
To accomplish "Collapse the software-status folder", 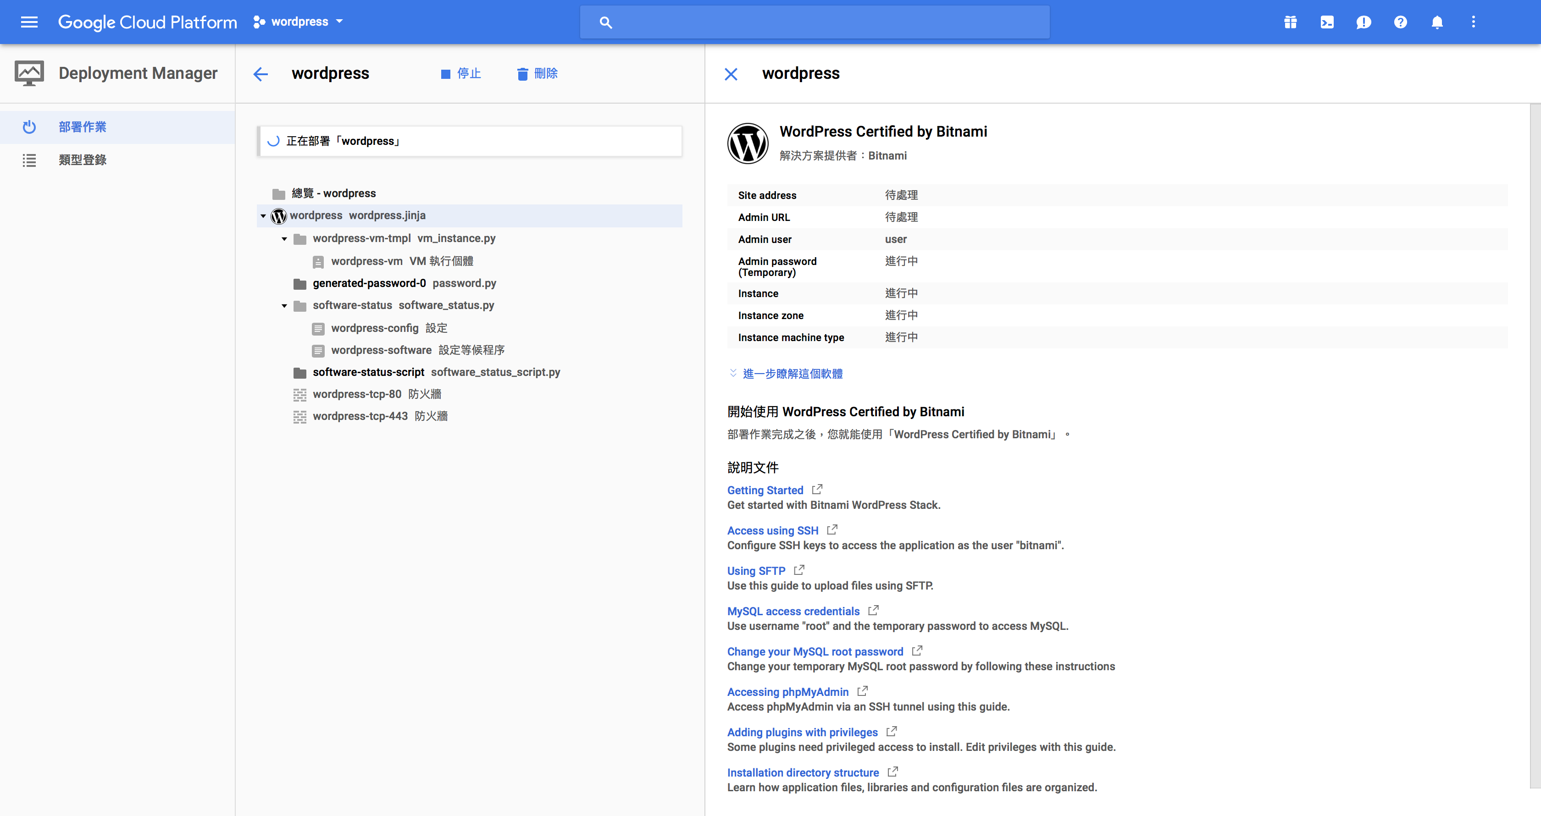I will pos(284,305).
